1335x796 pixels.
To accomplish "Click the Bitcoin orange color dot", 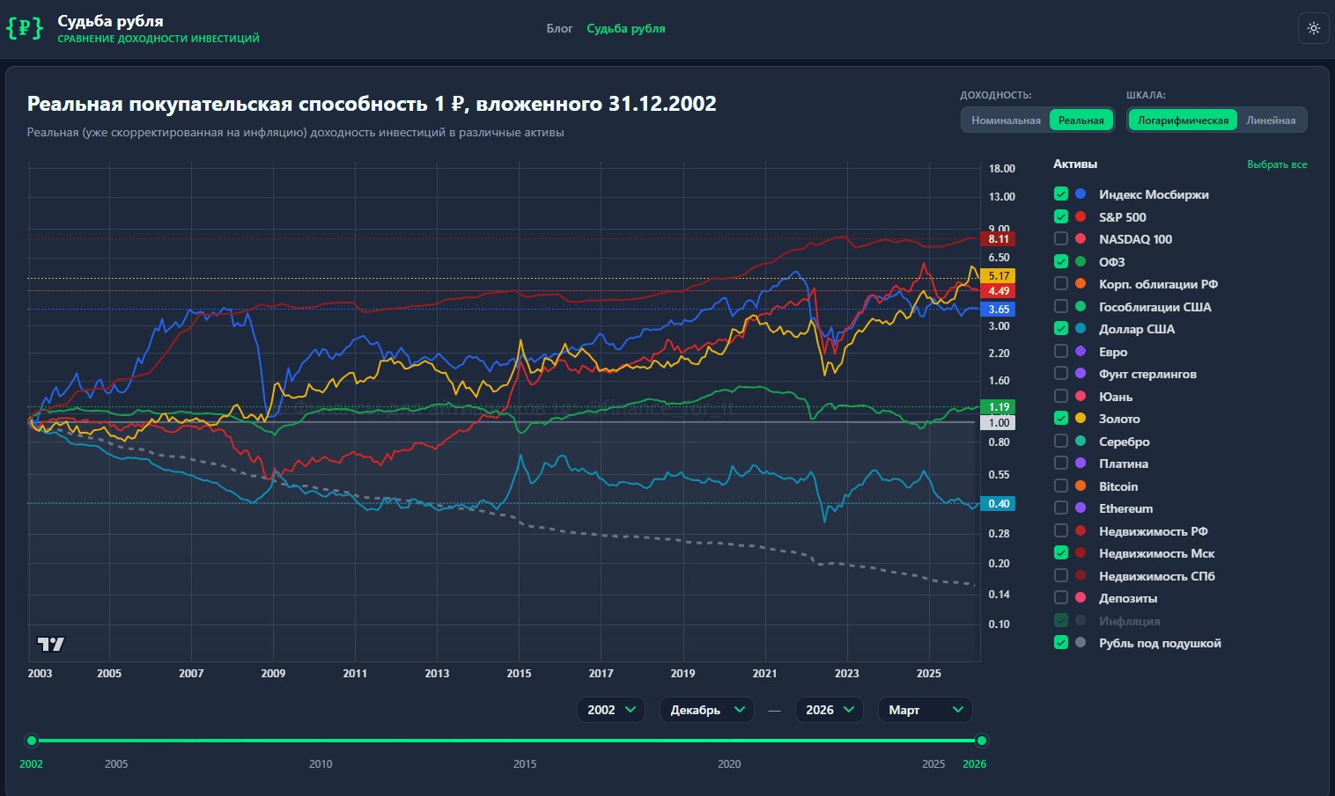I will click(1081, 486).
